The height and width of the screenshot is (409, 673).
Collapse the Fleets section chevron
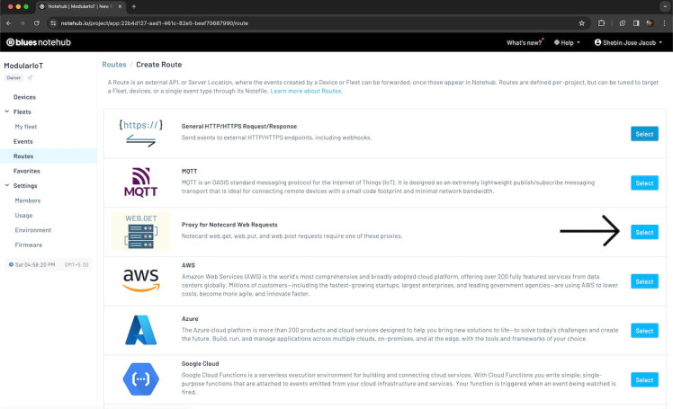7,111
